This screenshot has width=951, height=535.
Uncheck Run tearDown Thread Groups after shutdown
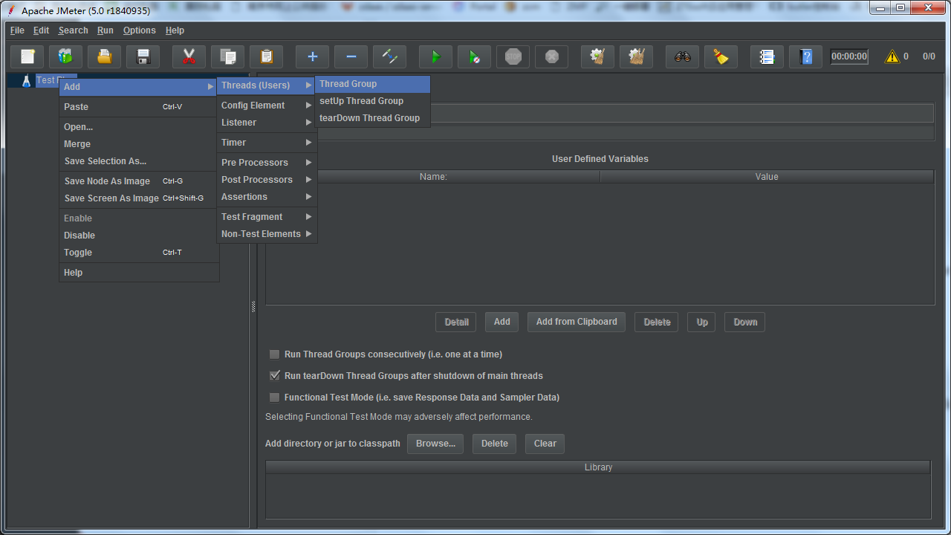click(275, 376)
